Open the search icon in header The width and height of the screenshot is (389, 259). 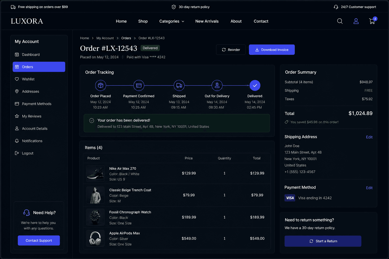click(340, 21)
